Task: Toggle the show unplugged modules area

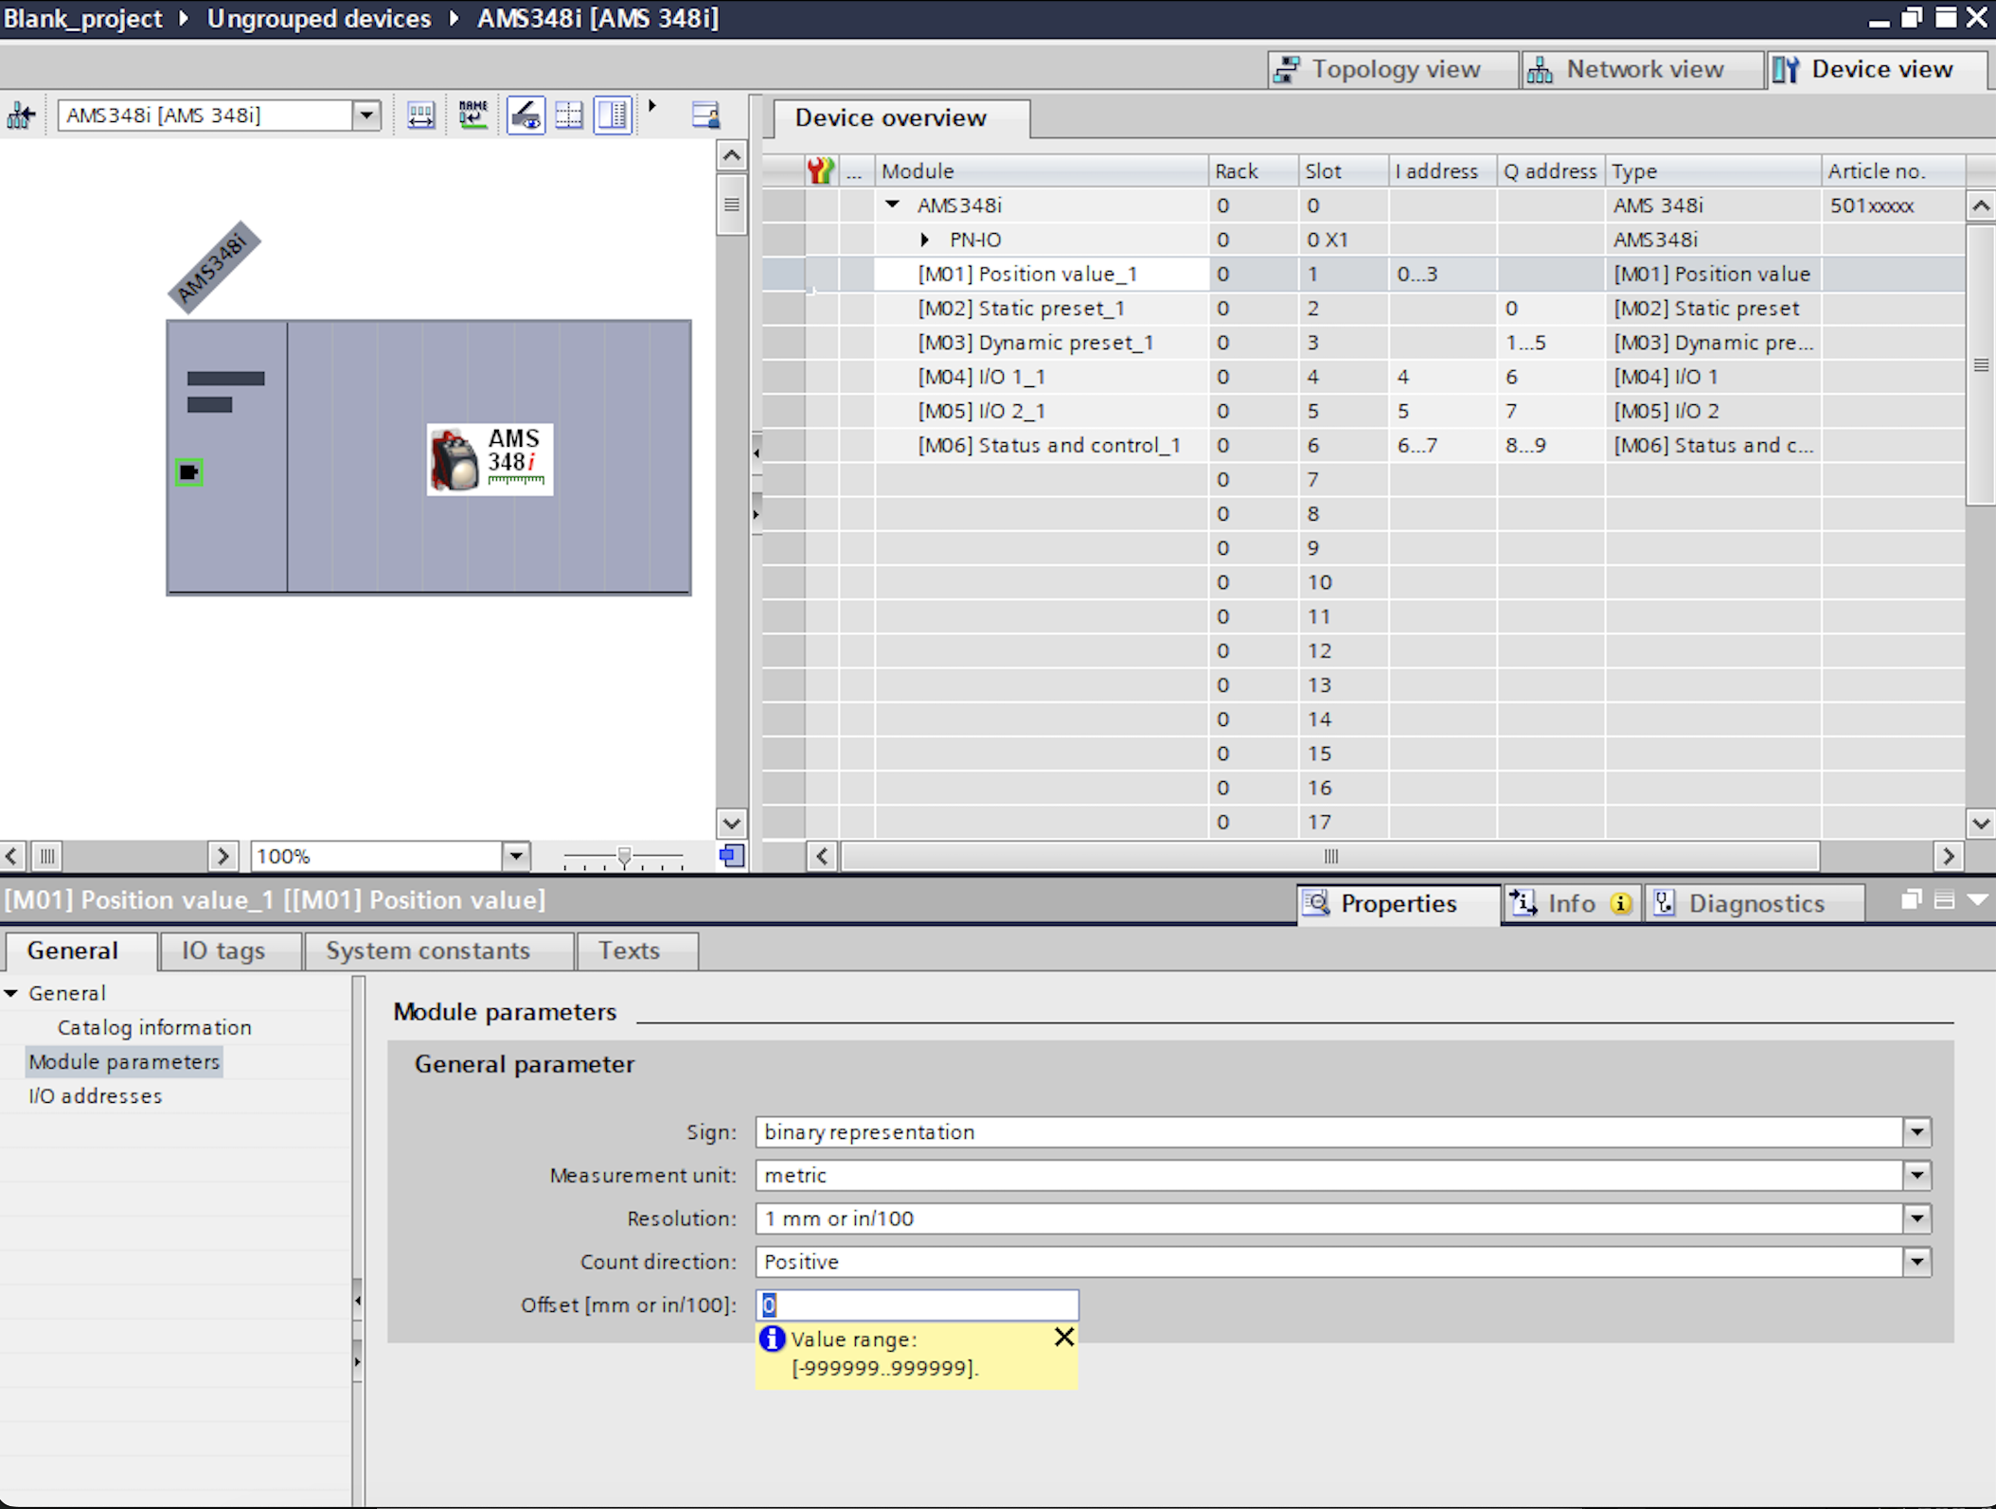Action: point(613,115)
